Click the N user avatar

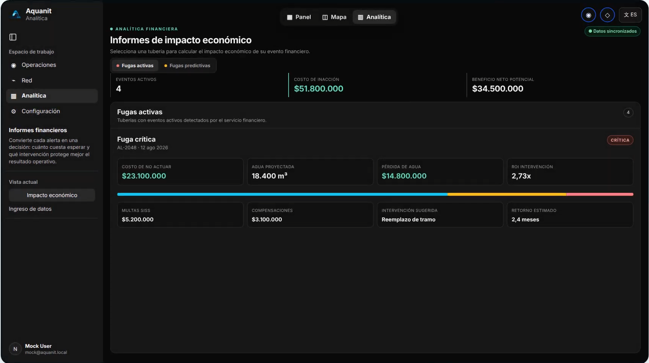15,349
